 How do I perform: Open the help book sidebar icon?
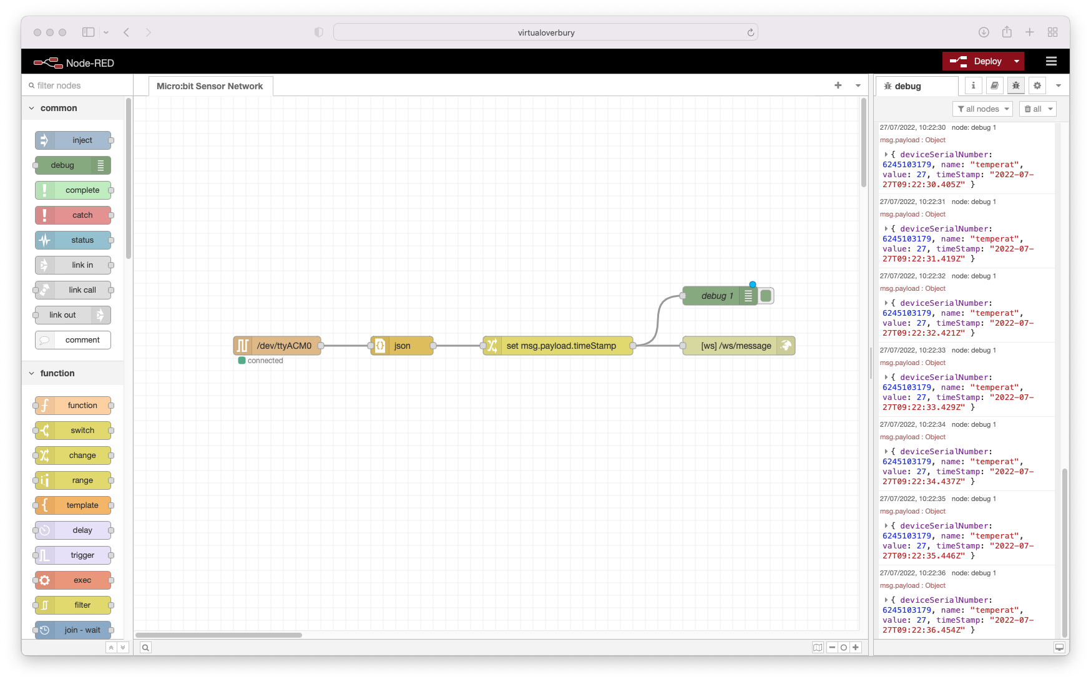pos(994,86)
